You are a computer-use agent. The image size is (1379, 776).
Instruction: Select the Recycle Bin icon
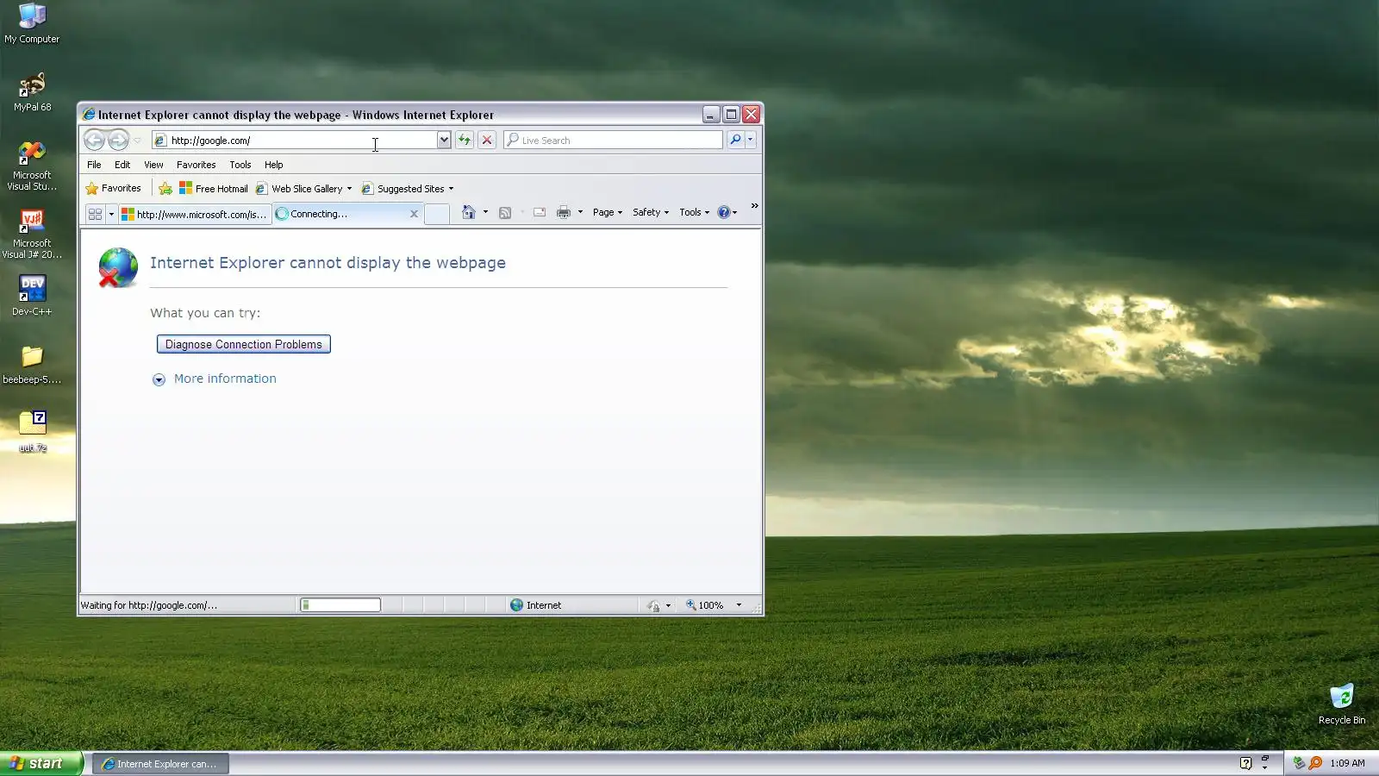(1342, 704)
